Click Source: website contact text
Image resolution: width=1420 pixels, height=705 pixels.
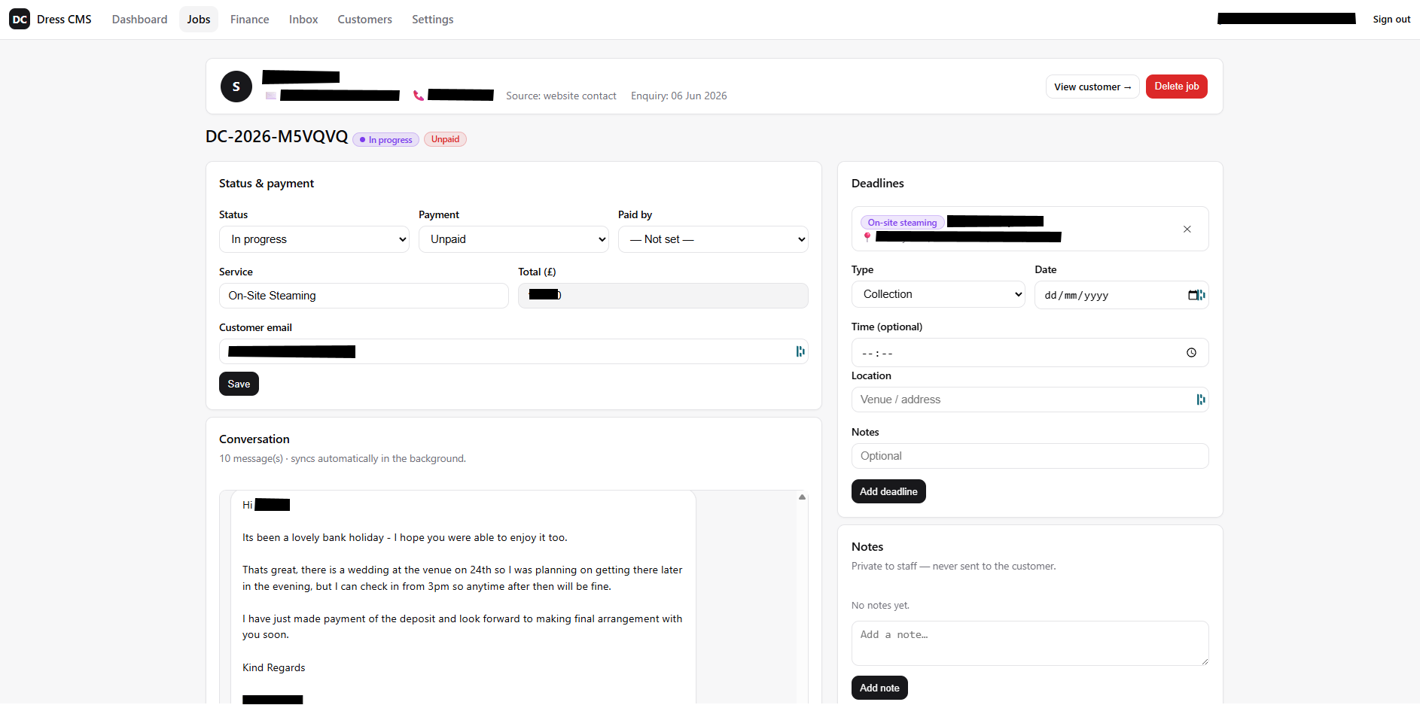561,96
